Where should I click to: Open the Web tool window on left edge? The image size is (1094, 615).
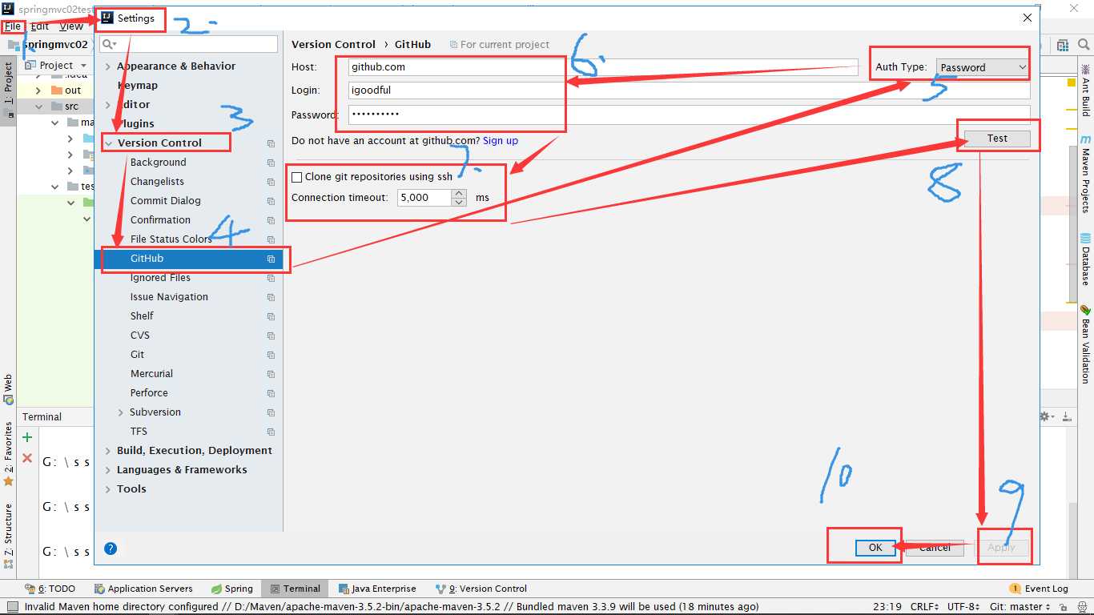(8, 388)
